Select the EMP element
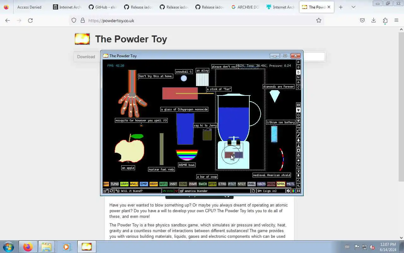This screenshot has height=253, width=404. pyautogui.click(x=144, y=184)
